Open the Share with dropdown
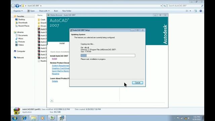This screenshot has width=215, height=121. click(44, 11)
